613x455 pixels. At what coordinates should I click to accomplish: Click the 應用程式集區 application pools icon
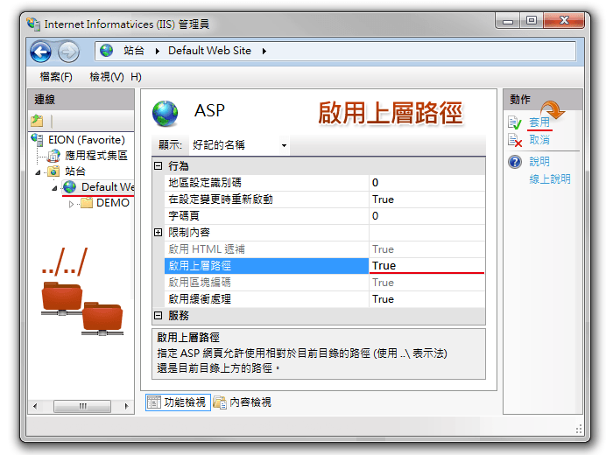[53, 156]
